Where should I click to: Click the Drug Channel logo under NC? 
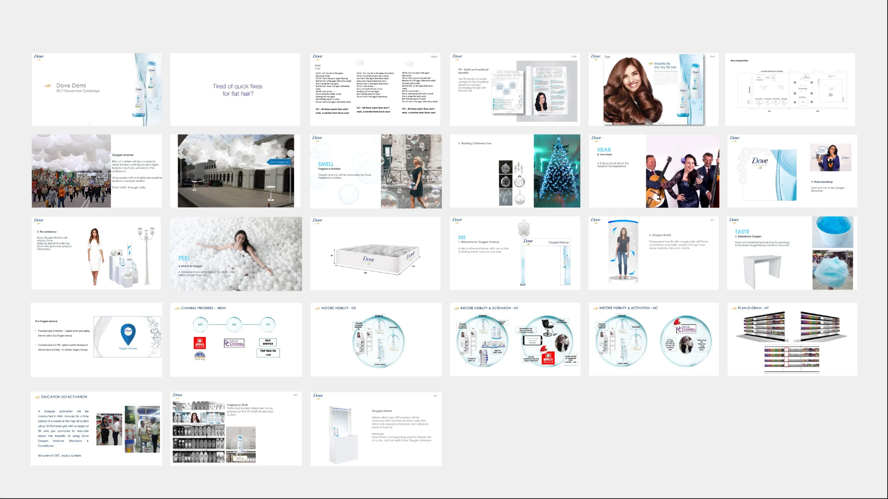[x=234, y=343]
